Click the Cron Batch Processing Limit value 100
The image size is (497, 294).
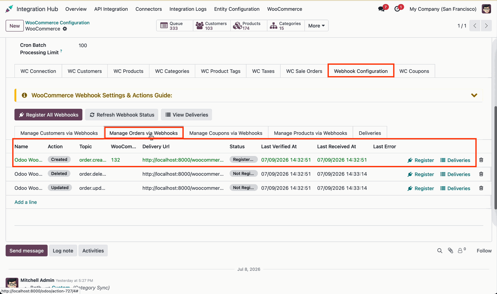pyautogui.click(x=83, y=45)
